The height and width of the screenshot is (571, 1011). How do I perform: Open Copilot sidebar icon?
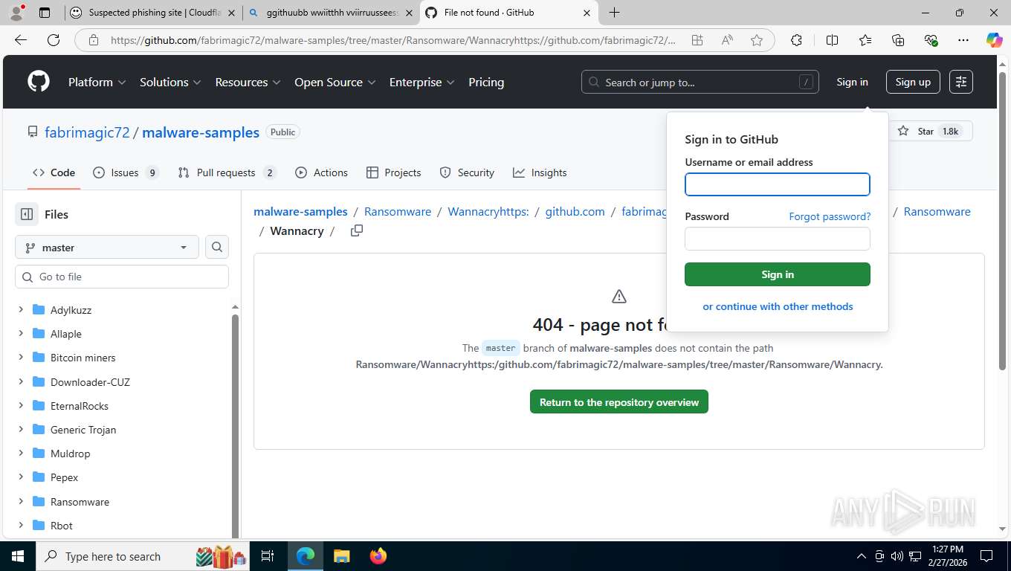[x=995, y=40]
